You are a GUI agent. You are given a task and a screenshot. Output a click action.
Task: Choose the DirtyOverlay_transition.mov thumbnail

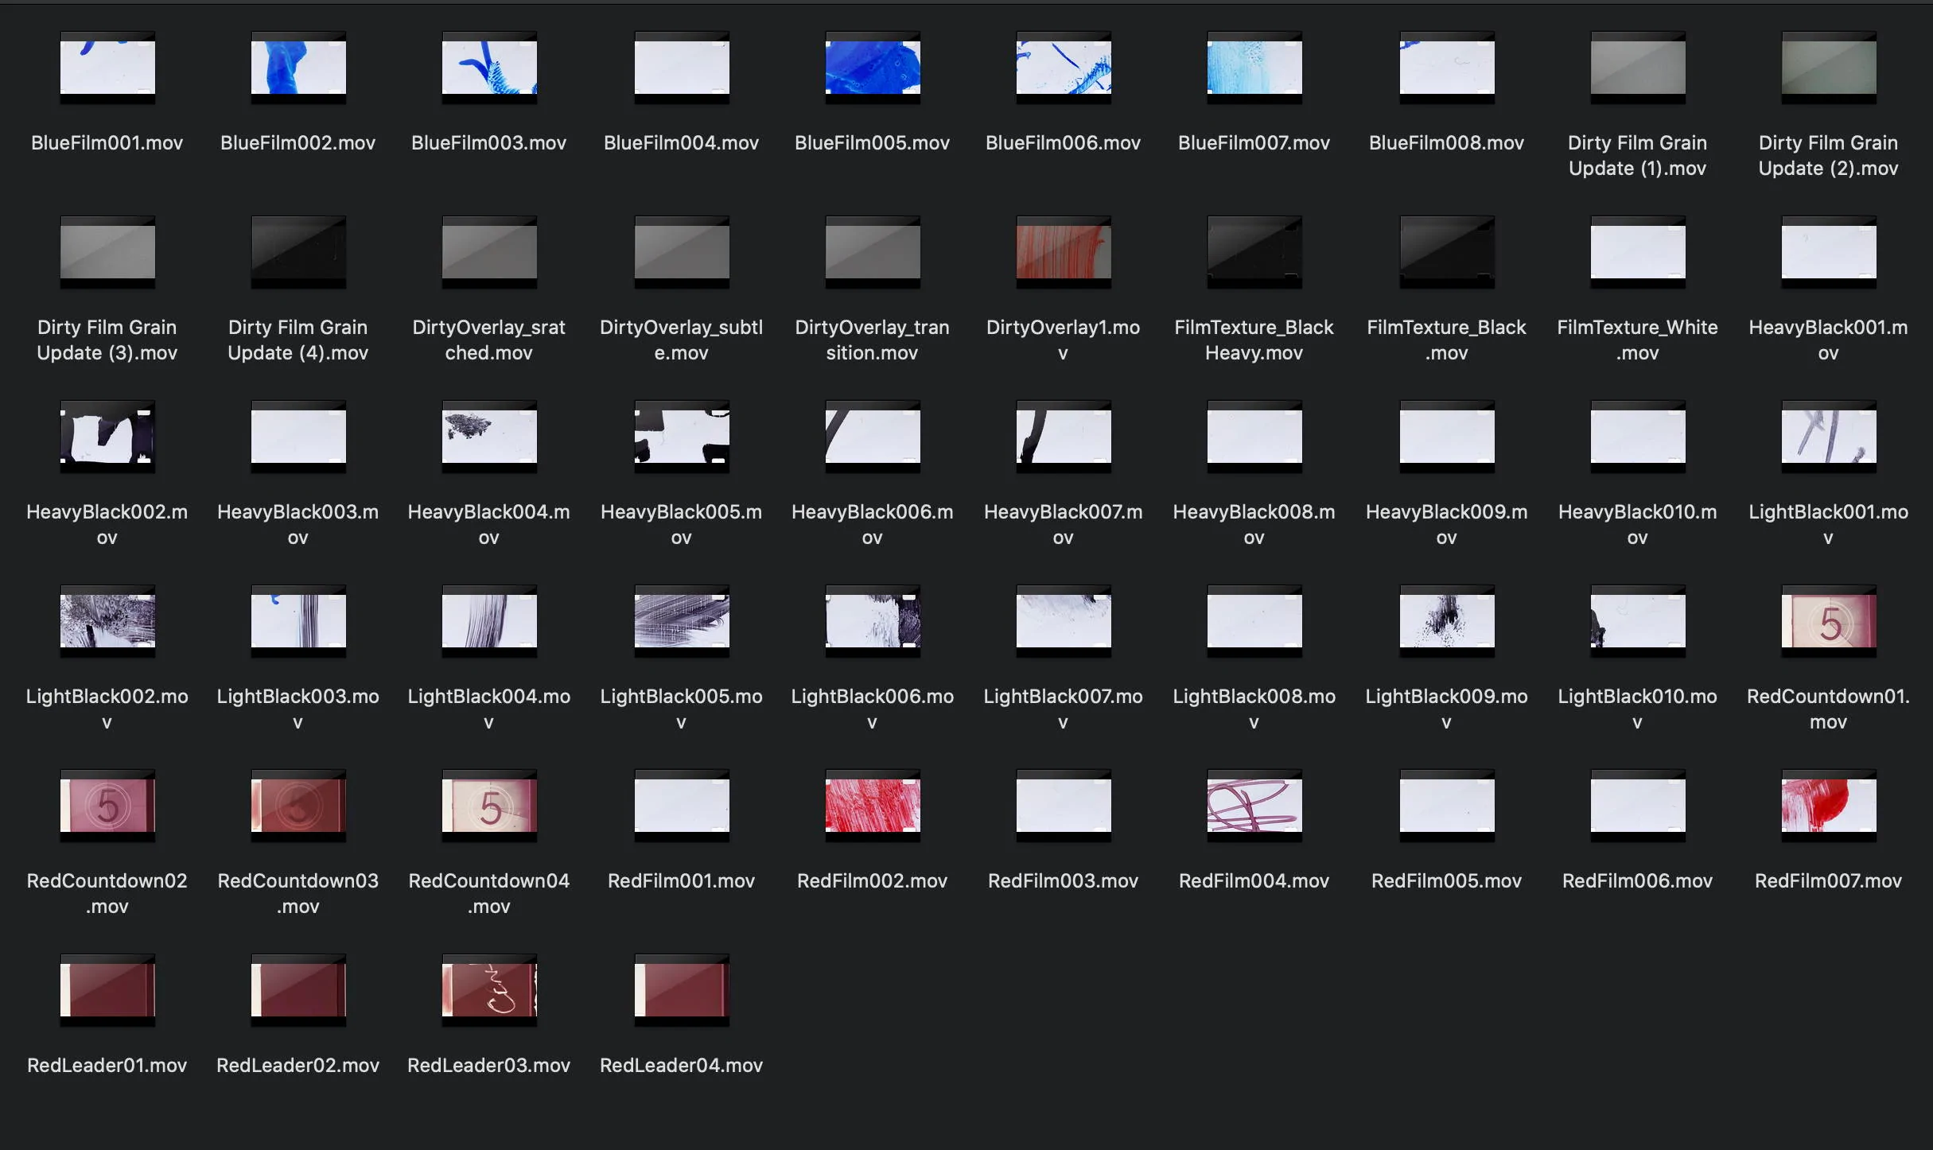coord(873,252)
